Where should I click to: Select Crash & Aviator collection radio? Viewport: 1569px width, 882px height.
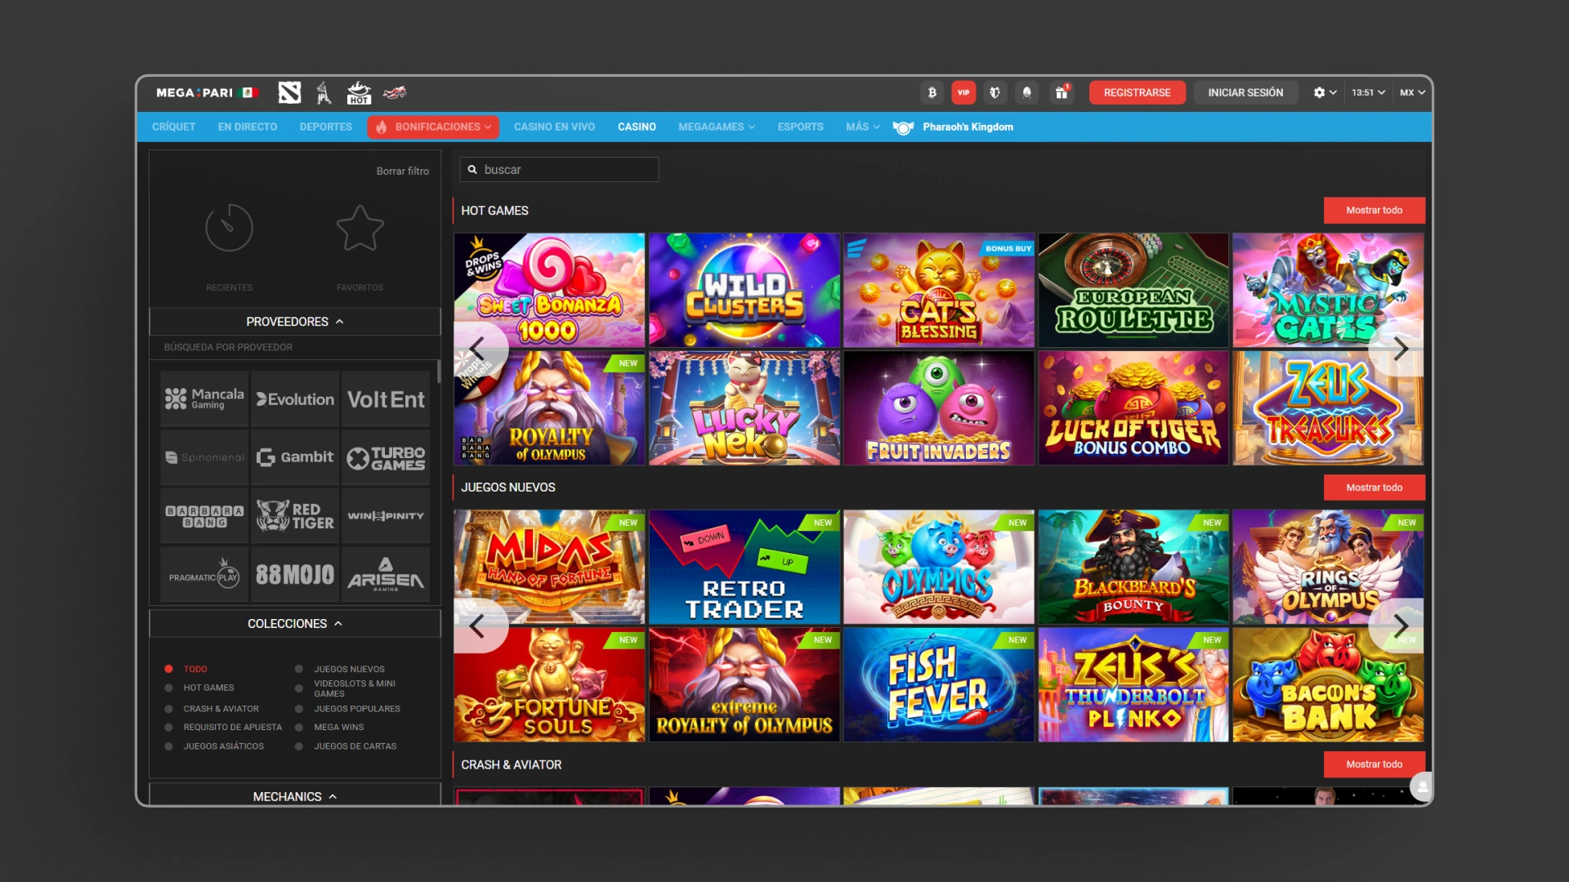168,709
